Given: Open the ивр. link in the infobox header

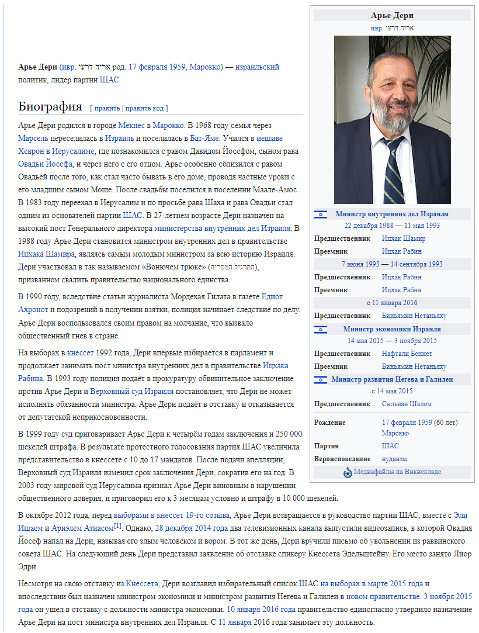Looking at the screenshot, I should point(377,28).
